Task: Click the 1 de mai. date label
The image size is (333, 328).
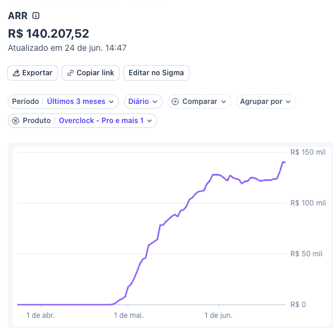Action: point(129,315)
